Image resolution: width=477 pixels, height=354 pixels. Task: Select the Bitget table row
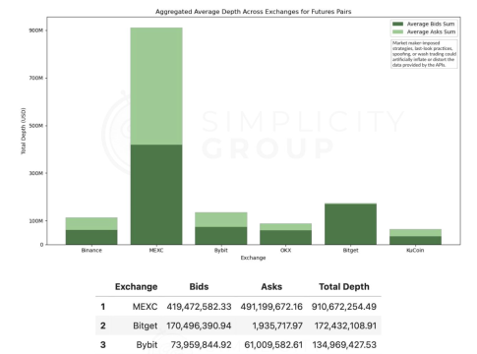(x=238, y=325)
